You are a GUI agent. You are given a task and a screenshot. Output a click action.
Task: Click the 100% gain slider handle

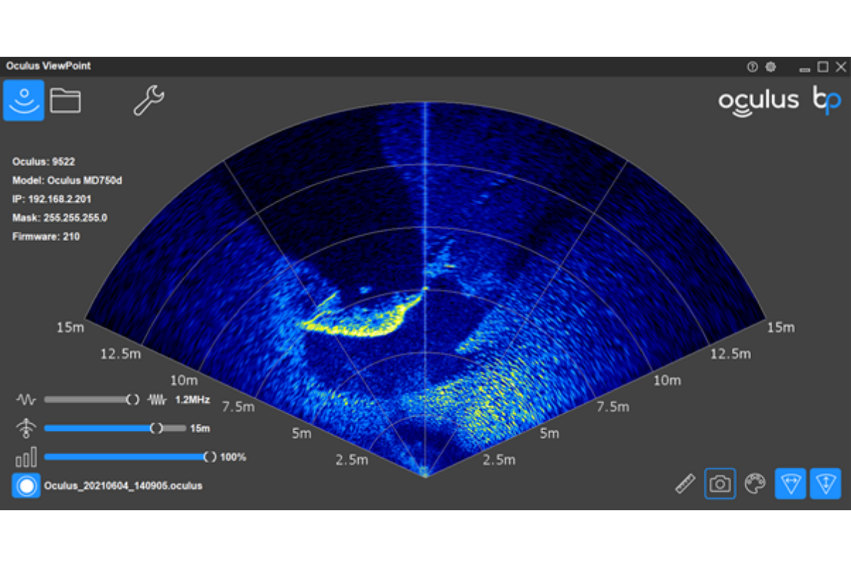pos(210,457)
